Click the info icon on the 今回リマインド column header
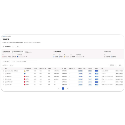 [85, 69]
